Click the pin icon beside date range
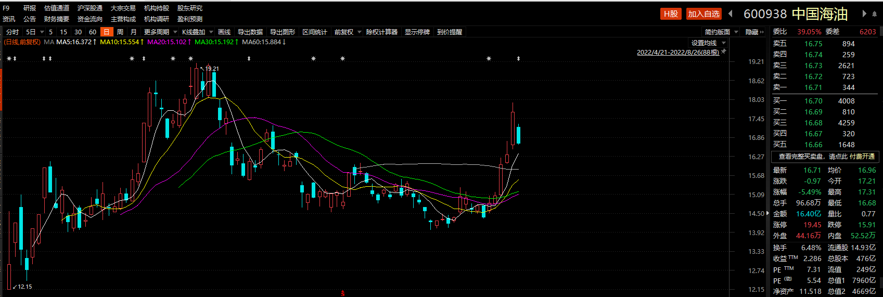 click(x=724, y=51)
